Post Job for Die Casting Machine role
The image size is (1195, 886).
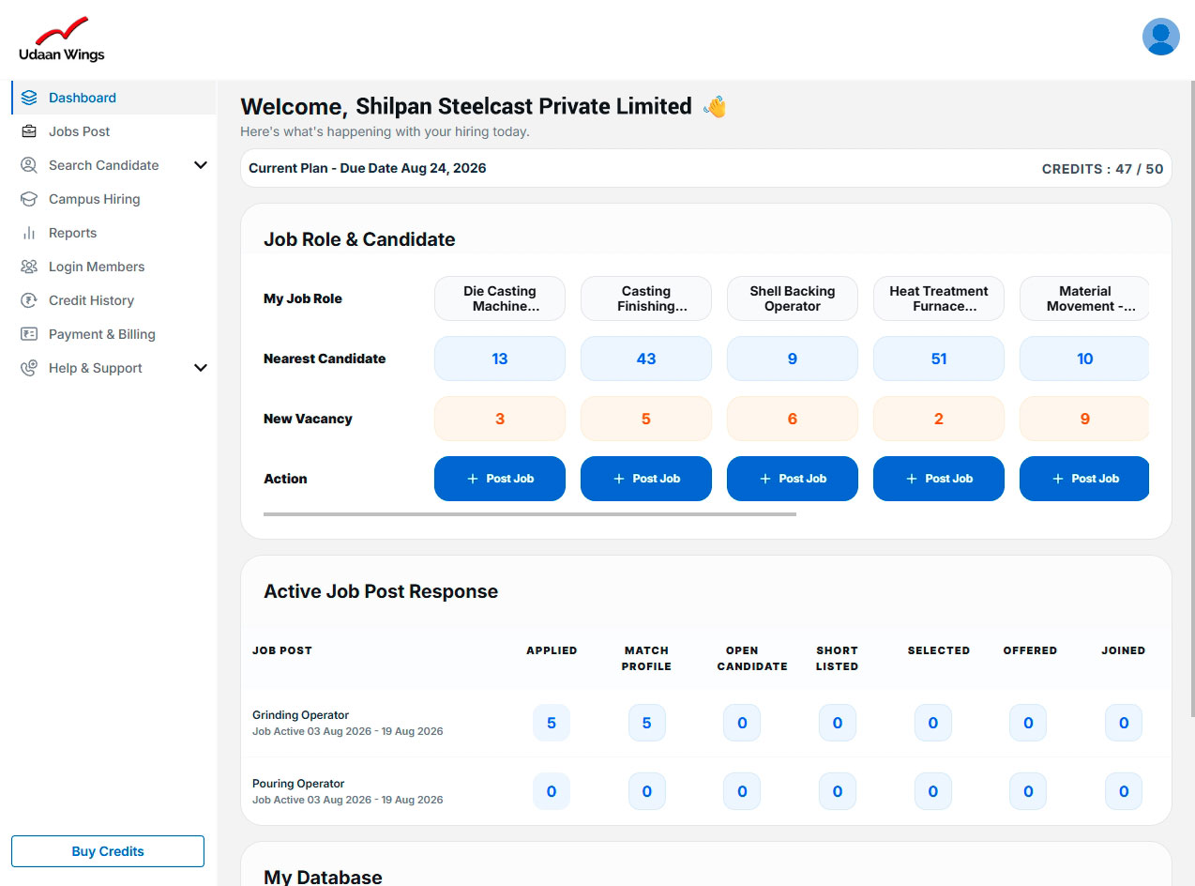(500, 479)
